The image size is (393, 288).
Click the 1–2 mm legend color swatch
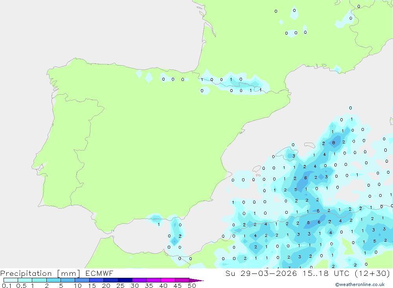(39, 280)
